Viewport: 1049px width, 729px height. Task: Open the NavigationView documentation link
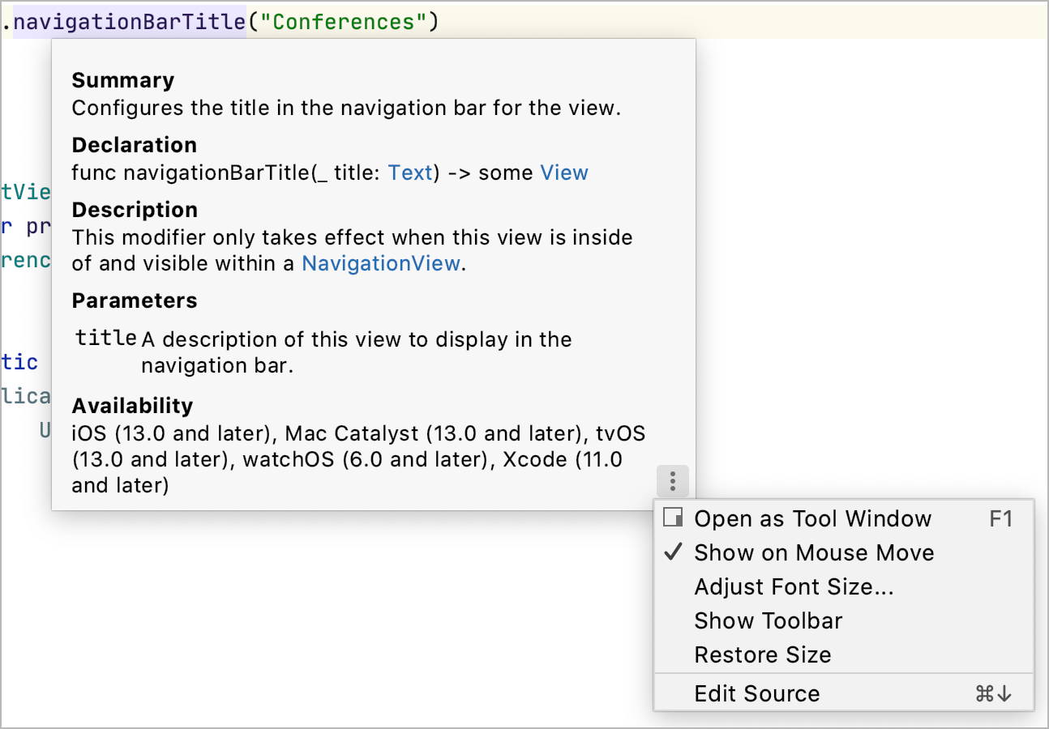(x=381, y=263)
